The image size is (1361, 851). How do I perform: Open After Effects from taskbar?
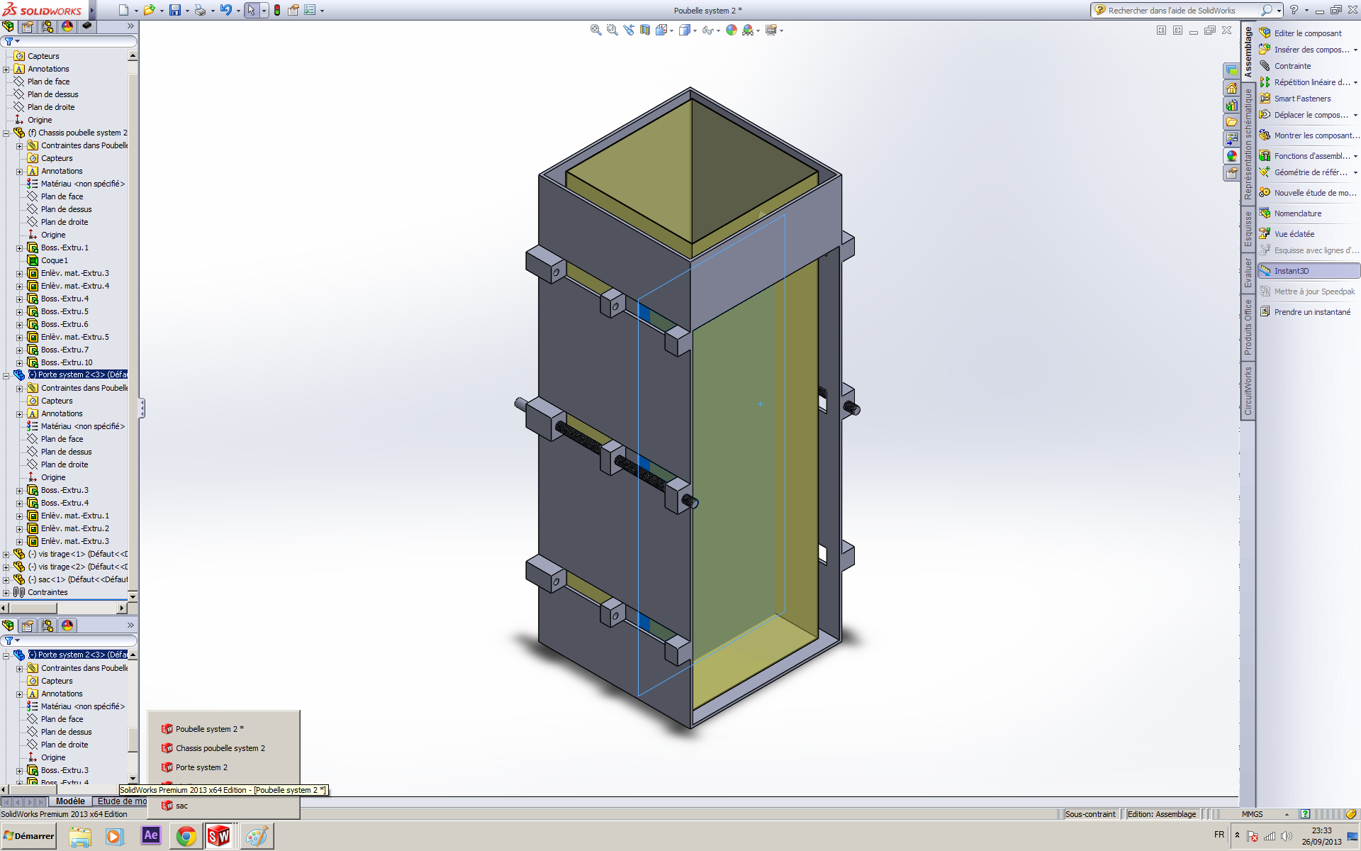point(151,836)
